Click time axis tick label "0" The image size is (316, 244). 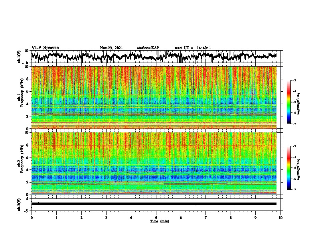tap(32, 218)
